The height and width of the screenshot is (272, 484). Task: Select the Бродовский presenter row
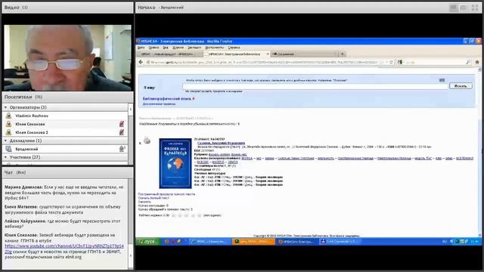[x=65, y=149]
